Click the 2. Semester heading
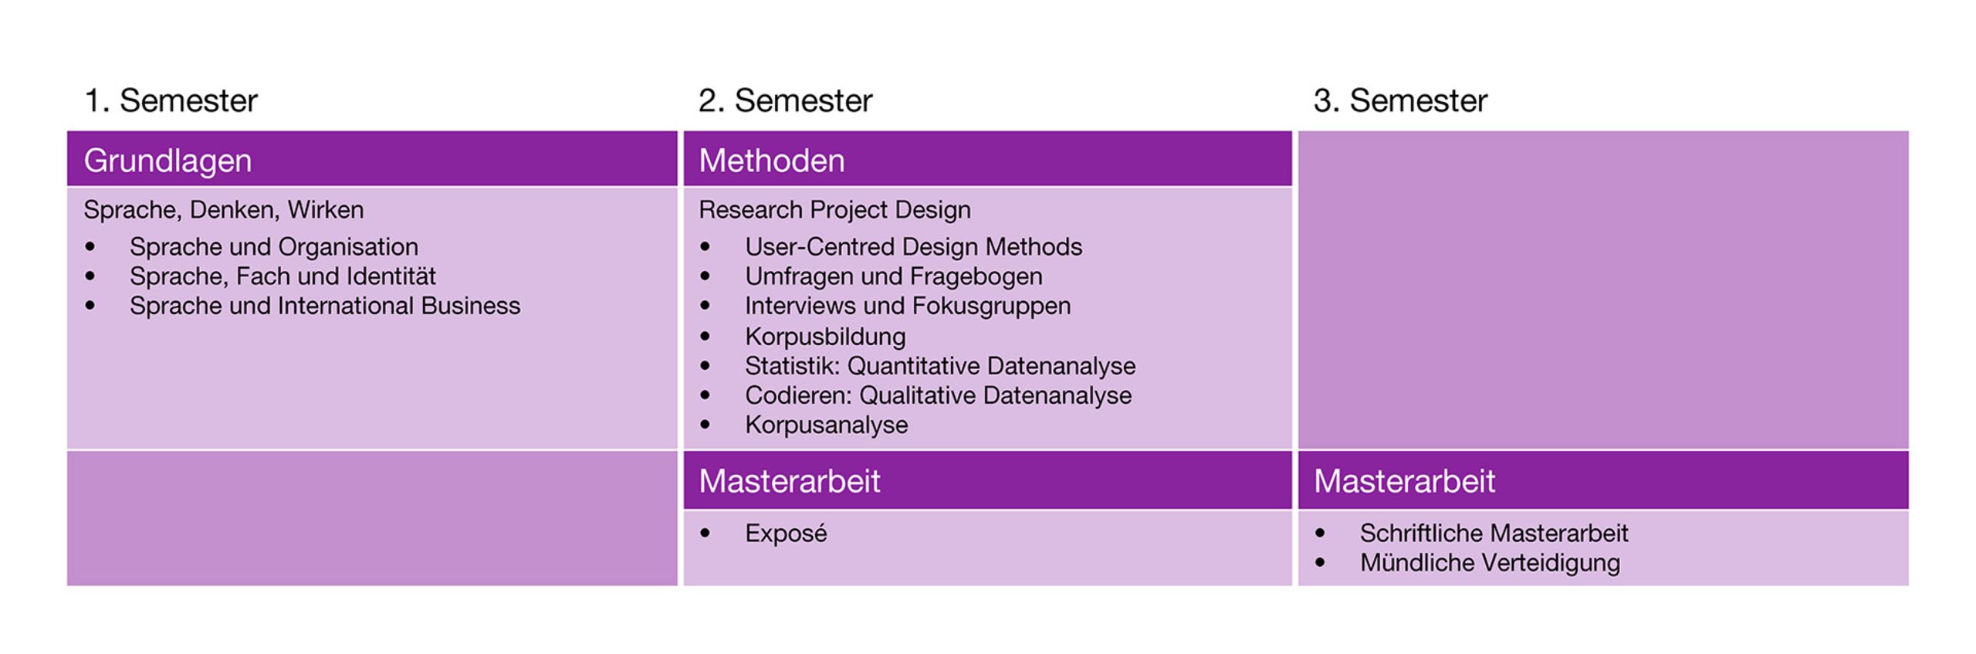1976x654 pixels. [785, 100]
